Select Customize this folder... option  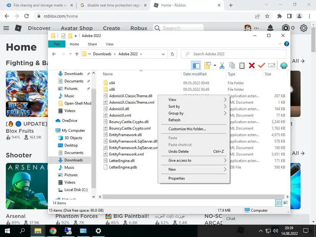(x=194, y=129)
